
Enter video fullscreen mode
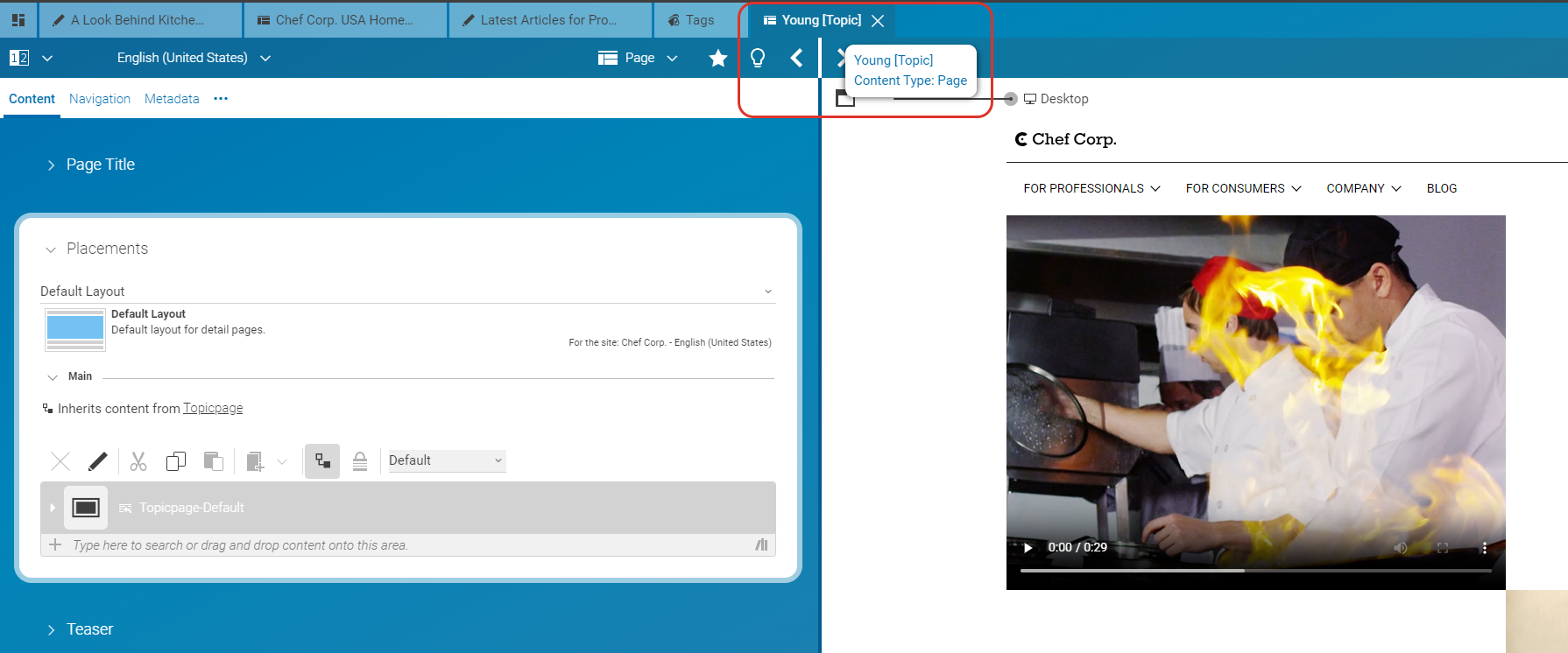point(1442,547)
